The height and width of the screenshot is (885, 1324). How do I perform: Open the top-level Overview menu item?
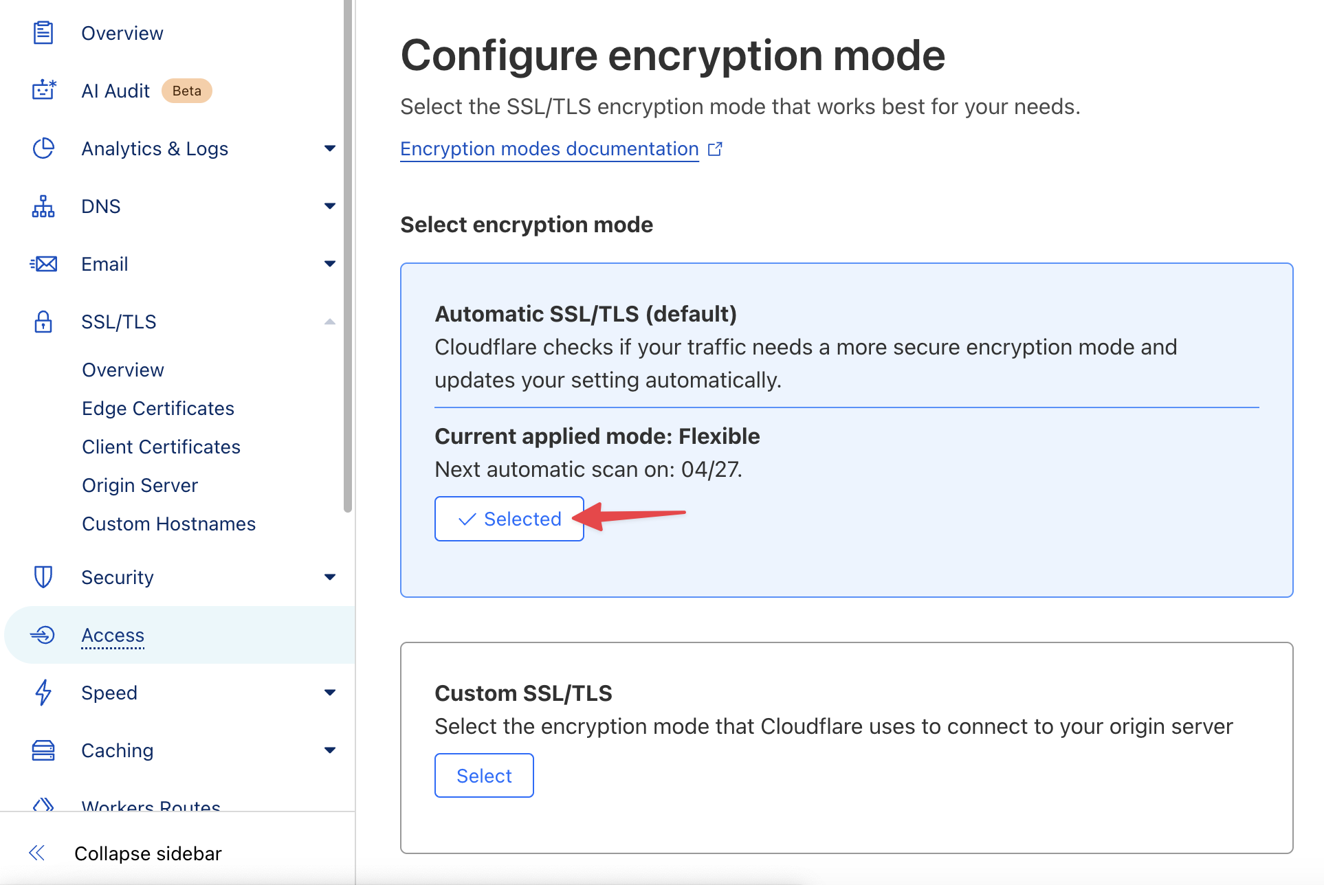pos(122,33)
